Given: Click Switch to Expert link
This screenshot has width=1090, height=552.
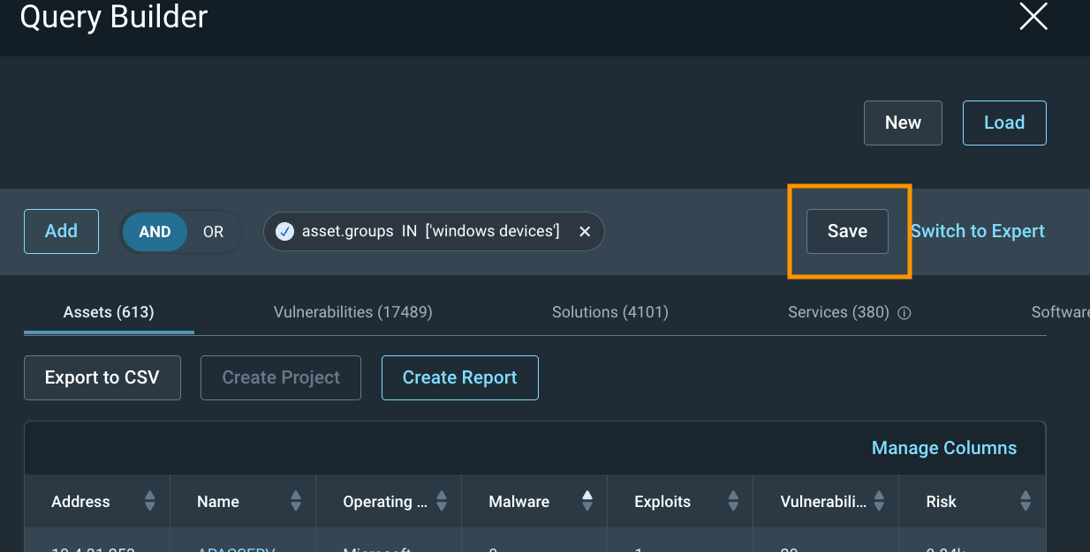Looking at the screenshot, I should pyautogui.click(x=977, y=231).
